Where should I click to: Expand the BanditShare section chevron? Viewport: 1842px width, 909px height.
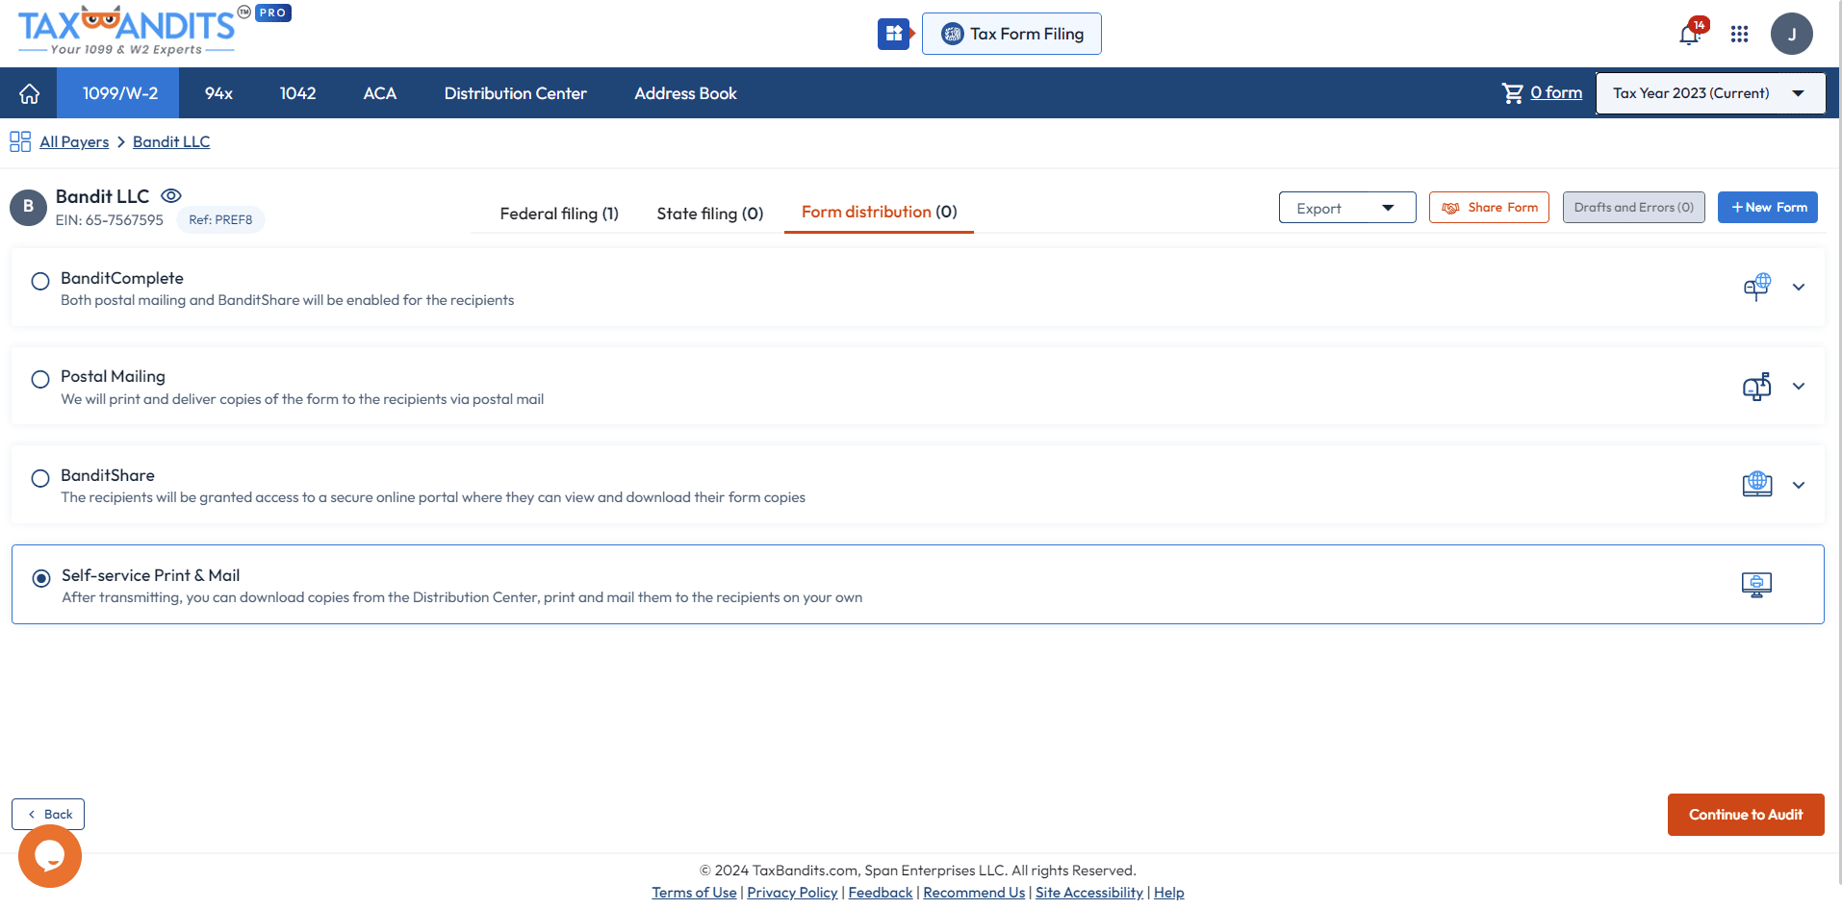tap(1799, 485)
